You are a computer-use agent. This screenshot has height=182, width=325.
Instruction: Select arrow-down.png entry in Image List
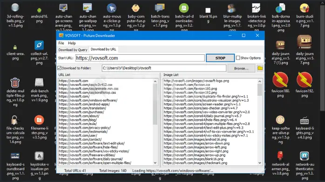pos(196,143)
